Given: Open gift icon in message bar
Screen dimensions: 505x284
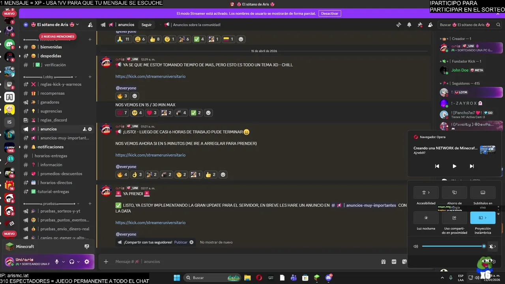Looking at the screenshot, I should [383, 262].
